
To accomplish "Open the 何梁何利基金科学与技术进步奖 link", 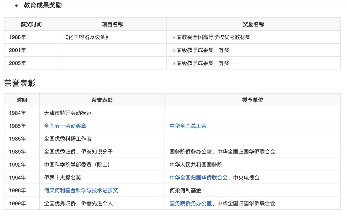I will (81, 190).
